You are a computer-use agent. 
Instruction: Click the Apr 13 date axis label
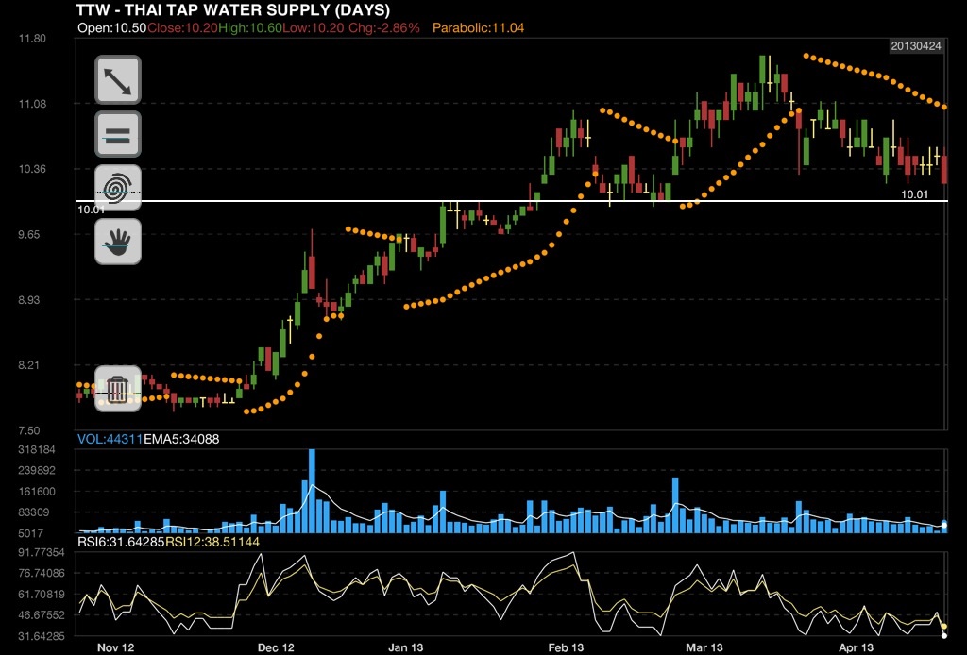tap(856, 647)
